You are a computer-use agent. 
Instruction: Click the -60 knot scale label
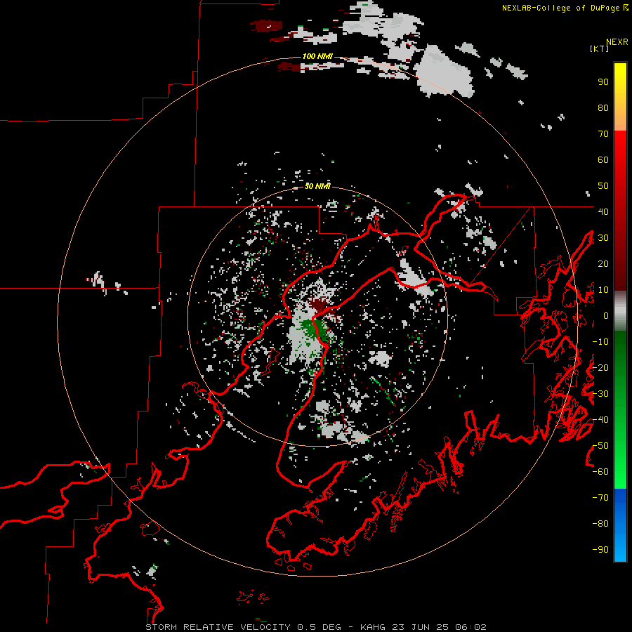click(600, 472)
